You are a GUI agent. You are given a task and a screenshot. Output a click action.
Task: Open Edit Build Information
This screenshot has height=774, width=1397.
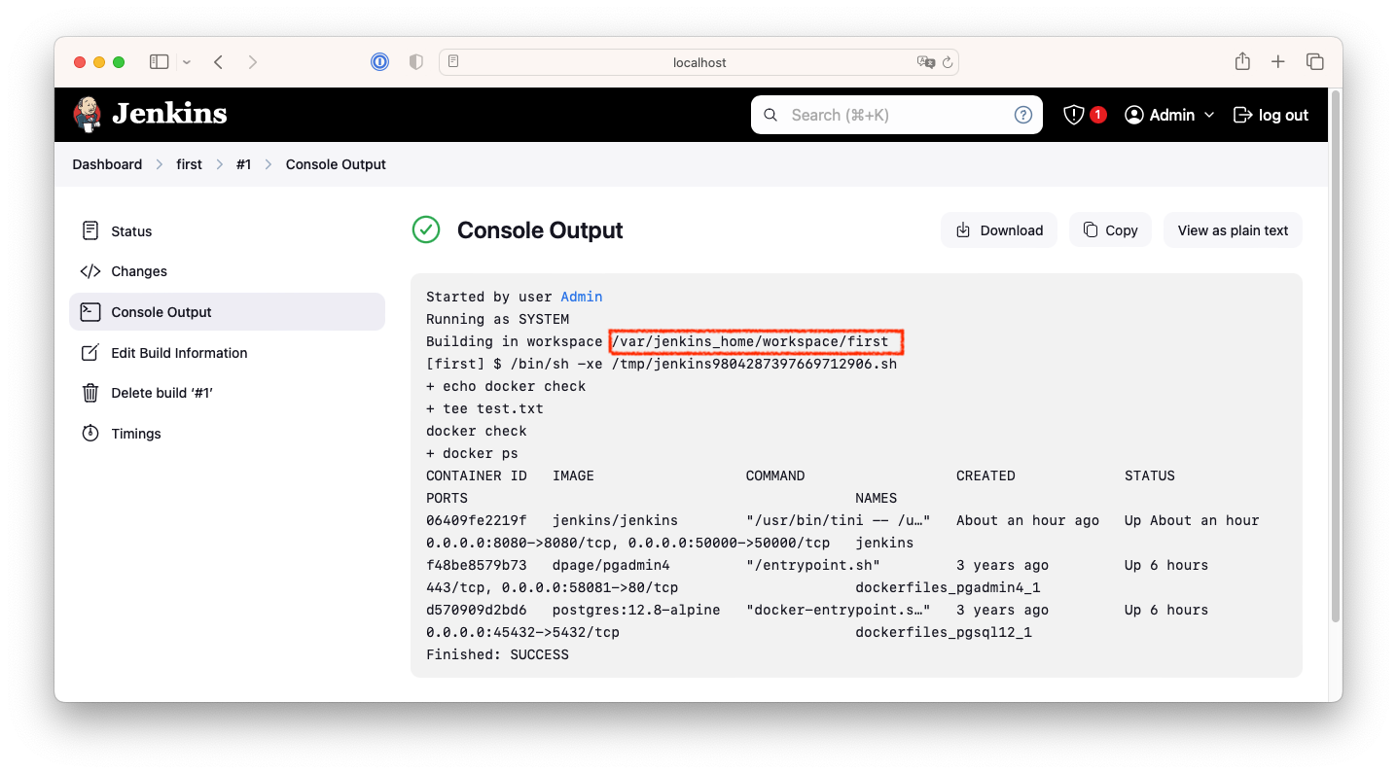[x=227, y=353]
